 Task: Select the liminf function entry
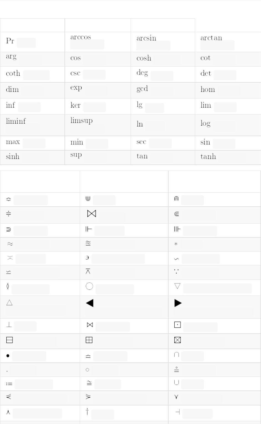pyautogui.click(x=16, y=121)
